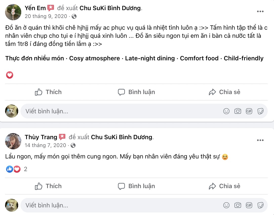Insert a GIF into the first comment

249,111
